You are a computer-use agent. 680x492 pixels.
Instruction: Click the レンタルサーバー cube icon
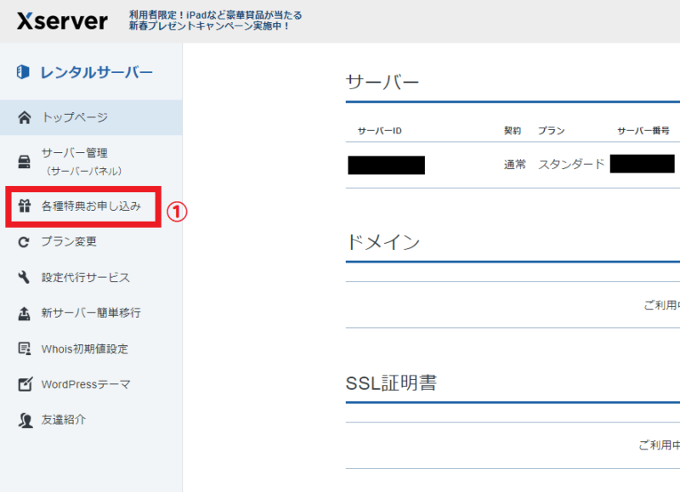21,72
